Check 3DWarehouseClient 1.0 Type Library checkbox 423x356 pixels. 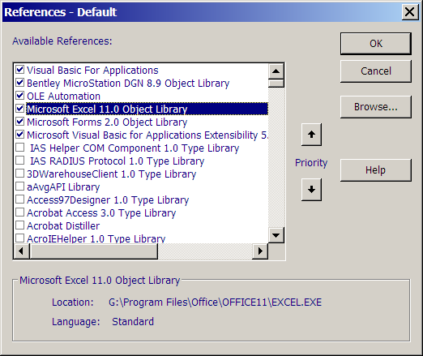tap(19, 174)
